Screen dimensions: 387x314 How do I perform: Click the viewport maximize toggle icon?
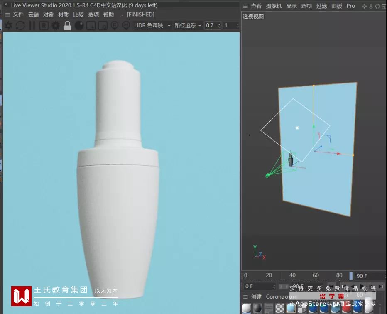click(x=384, y=6)
